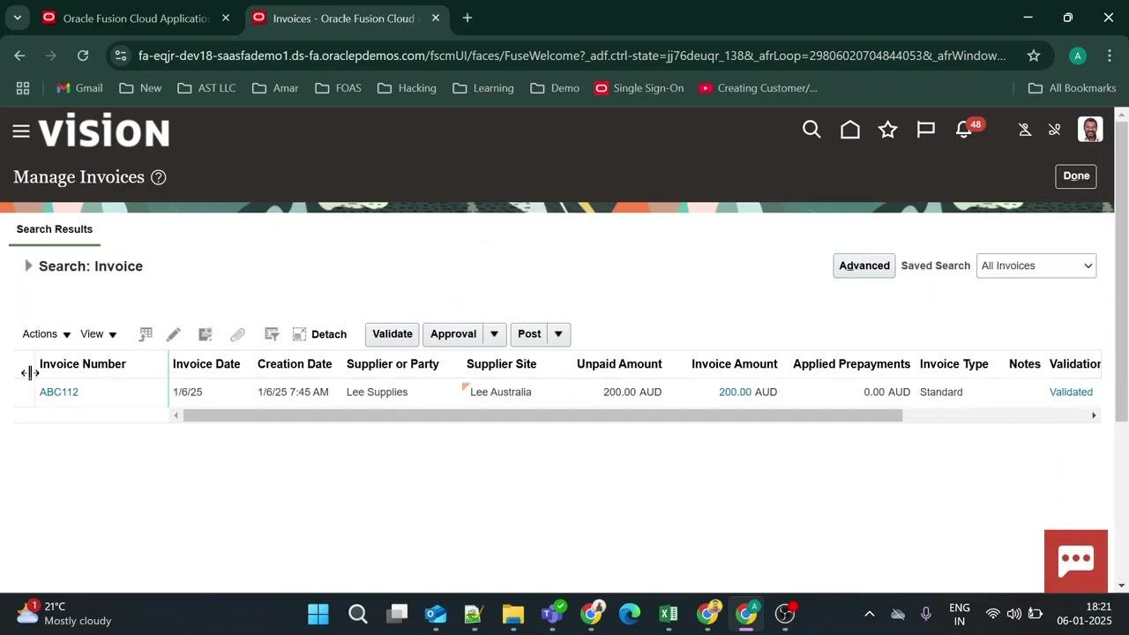
Task: Open Windows Start menu
Action: (x=318, y=614)
